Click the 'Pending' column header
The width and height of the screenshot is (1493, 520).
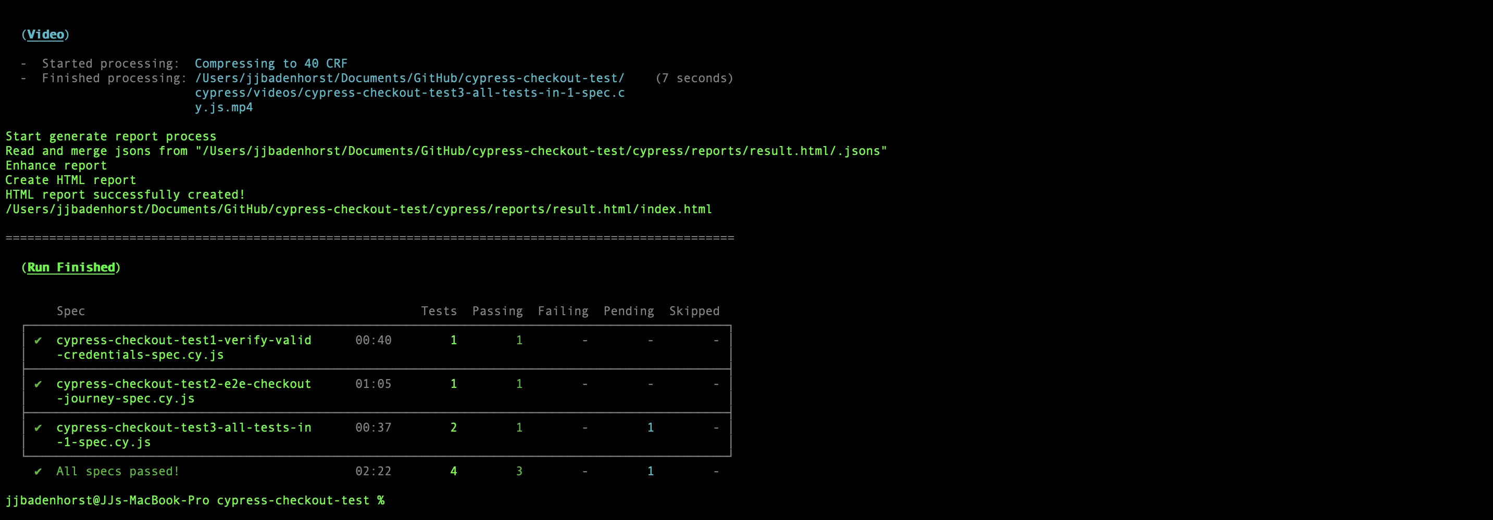pos(628,311)
